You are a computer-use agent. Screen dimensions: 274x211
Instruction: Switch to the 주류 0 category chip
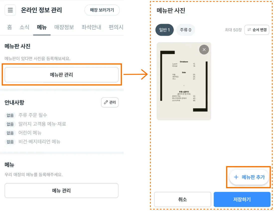185,30
